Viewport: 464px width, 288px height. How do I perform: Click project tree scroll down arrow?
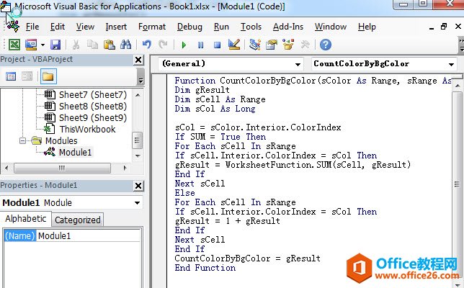pyautogui.click(x=138, y=156)
